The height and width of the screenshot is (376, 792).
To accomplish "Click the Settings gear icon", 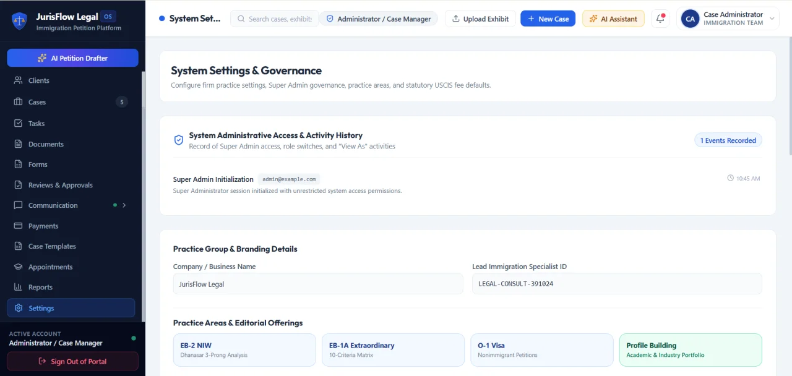I will pyautogui.click(x=18, y=308).
